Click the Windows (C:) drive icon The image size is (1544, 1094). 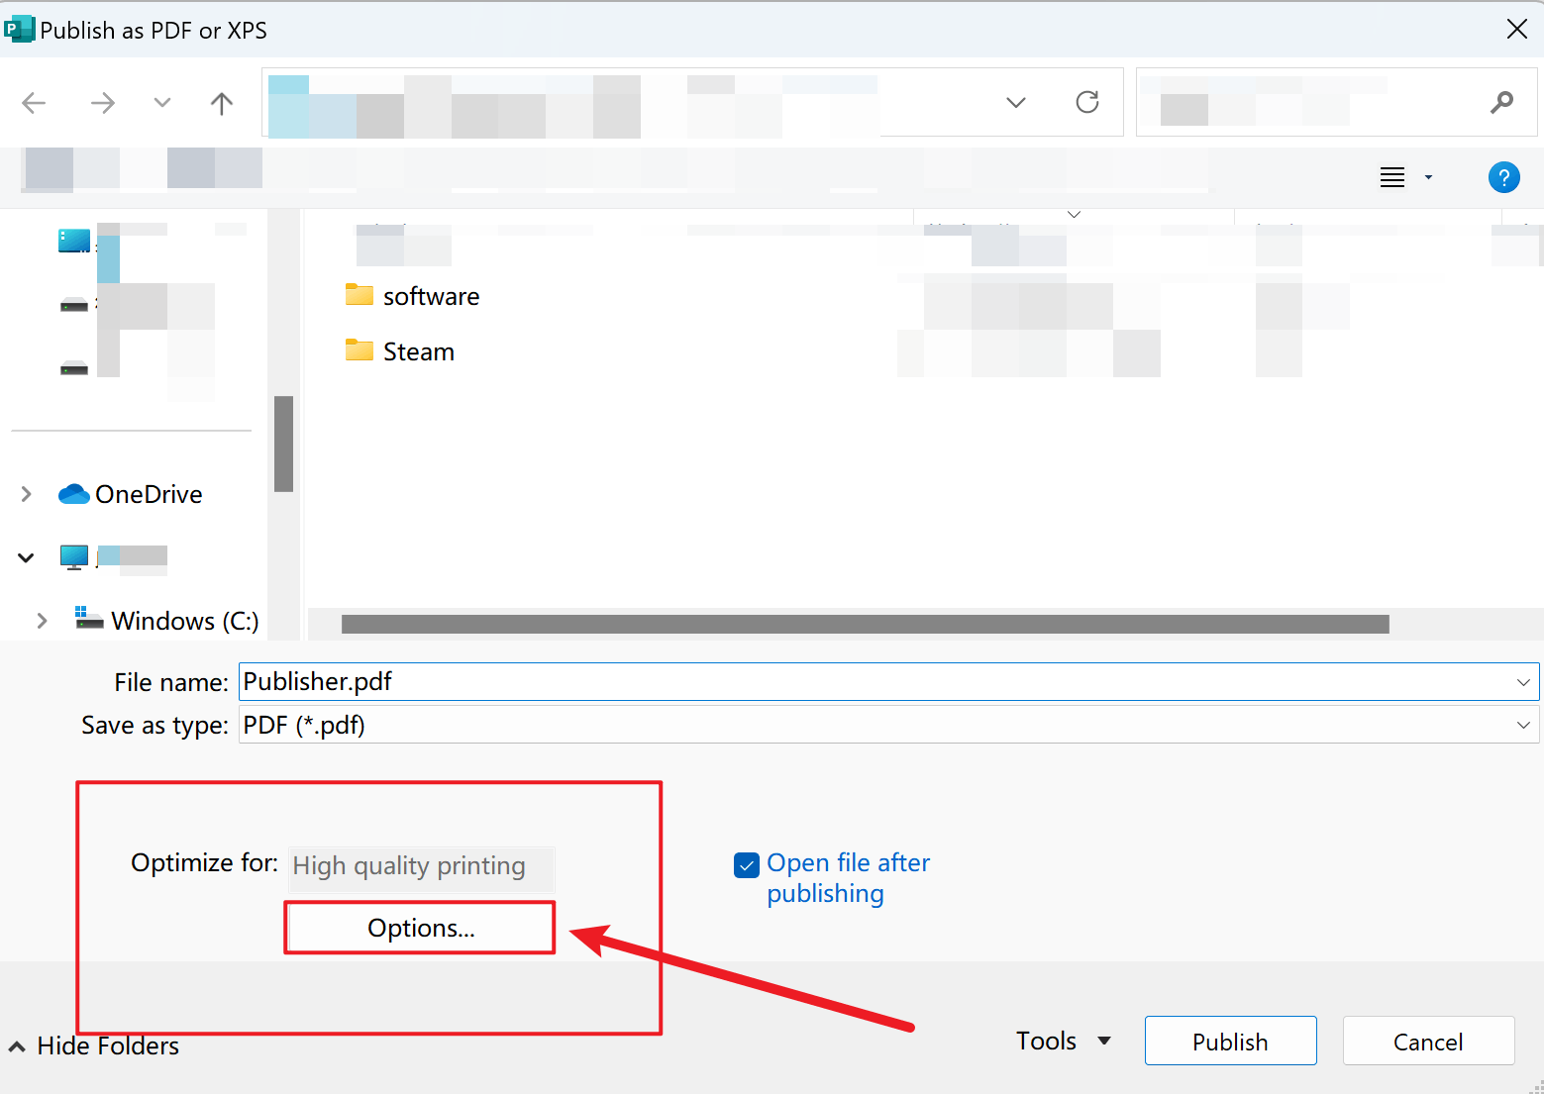(89, 618)
